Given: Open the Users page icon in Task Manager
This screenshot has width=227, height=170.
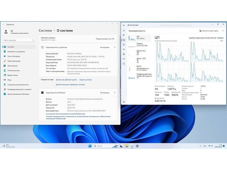Looking at the screenshot, I should [x=124, y=54].
